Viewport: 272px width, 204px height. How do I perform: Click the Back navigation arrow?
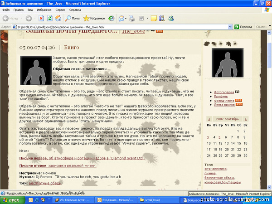(x=6, y=18)
